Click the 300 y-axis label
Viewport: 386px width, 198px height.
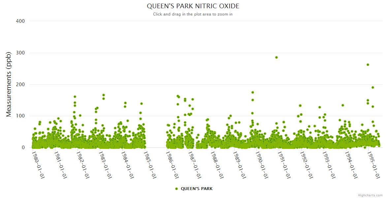click(20, 53)
